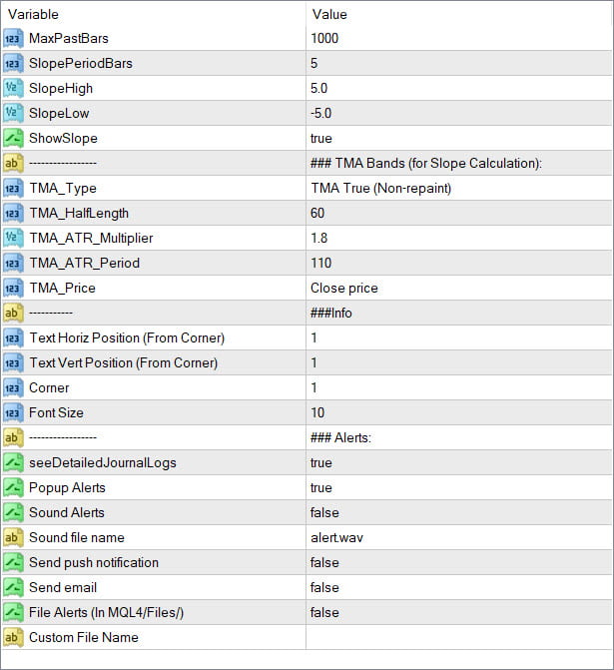Image resolution: width=614 pixels, height=670 pixels.
Task: Click the TMA_ATR_Multiplier value 1.8
Action: tap(320, 239)
